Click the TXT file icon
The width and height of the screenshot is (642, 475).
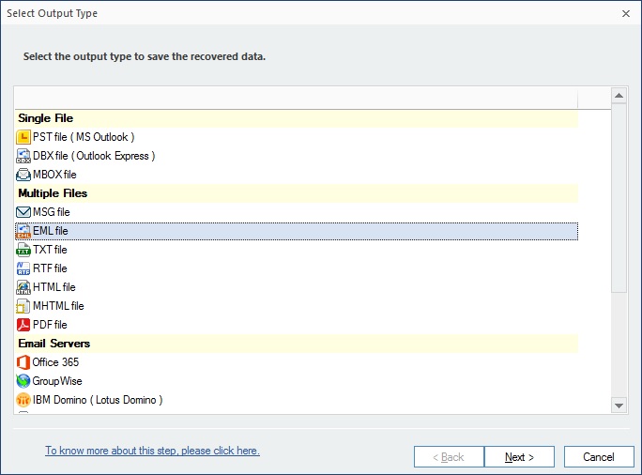click(x=23, y=250)
